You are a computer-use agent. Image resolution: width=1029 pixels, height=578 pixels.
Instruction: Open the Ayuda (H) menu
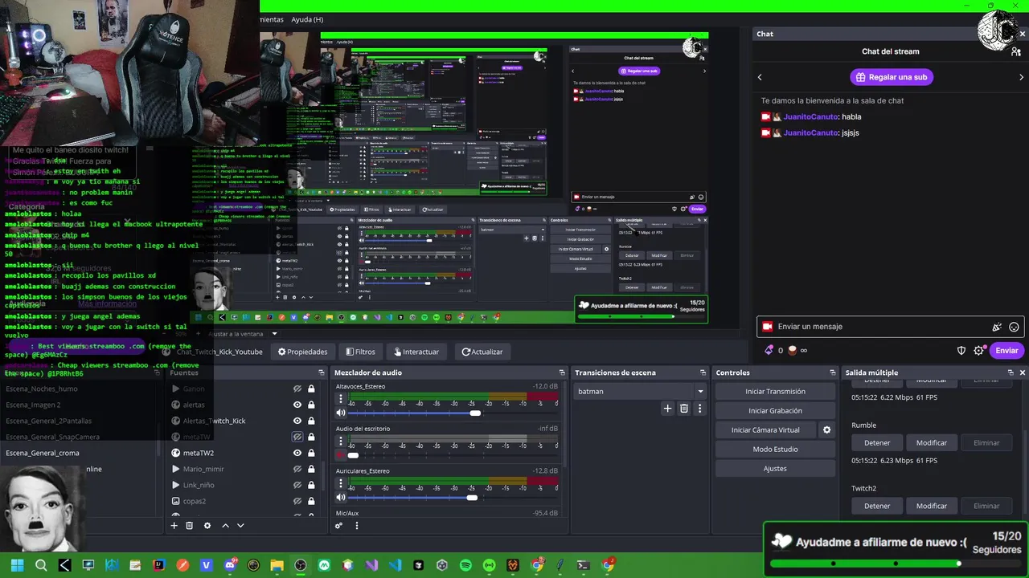[x=307, y=19]
